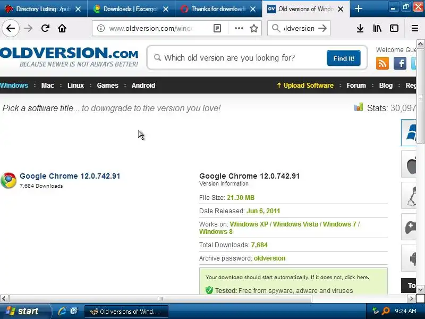Click the taskbar clock 9:24 AM
This screenshot has width=425, height=319.
[405, 311]
